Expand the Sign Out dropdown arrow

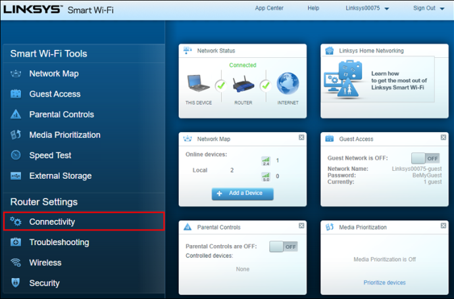coord(442,9)
